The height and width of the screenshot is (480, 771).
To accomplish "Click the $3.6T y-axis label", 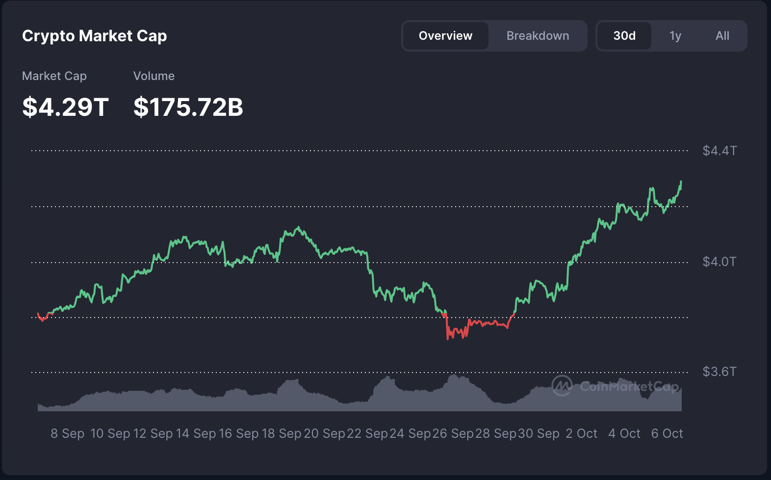I will [719, 372].
